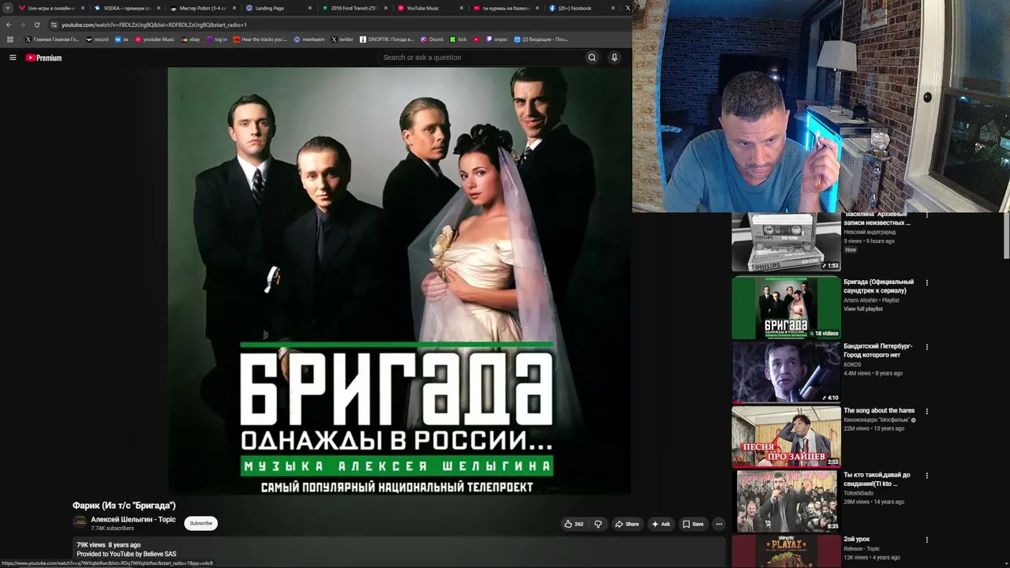Image resolution: width=1010 pixels, height=568 pixels.
Task: Close the Landing Page tab
Action: pyautogui.click(x=310, y=8)
